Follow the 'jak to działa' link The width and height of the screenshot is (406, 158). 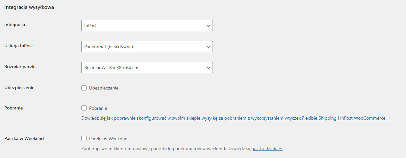click(267, 148)
